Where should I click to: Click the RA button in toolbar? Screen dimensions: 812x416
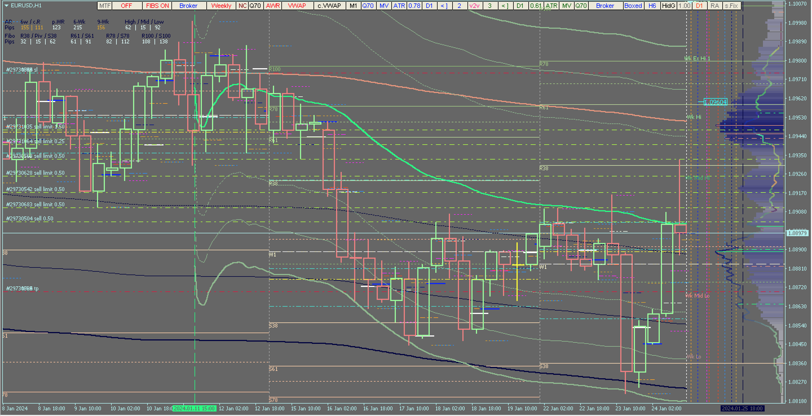[715, 6]
